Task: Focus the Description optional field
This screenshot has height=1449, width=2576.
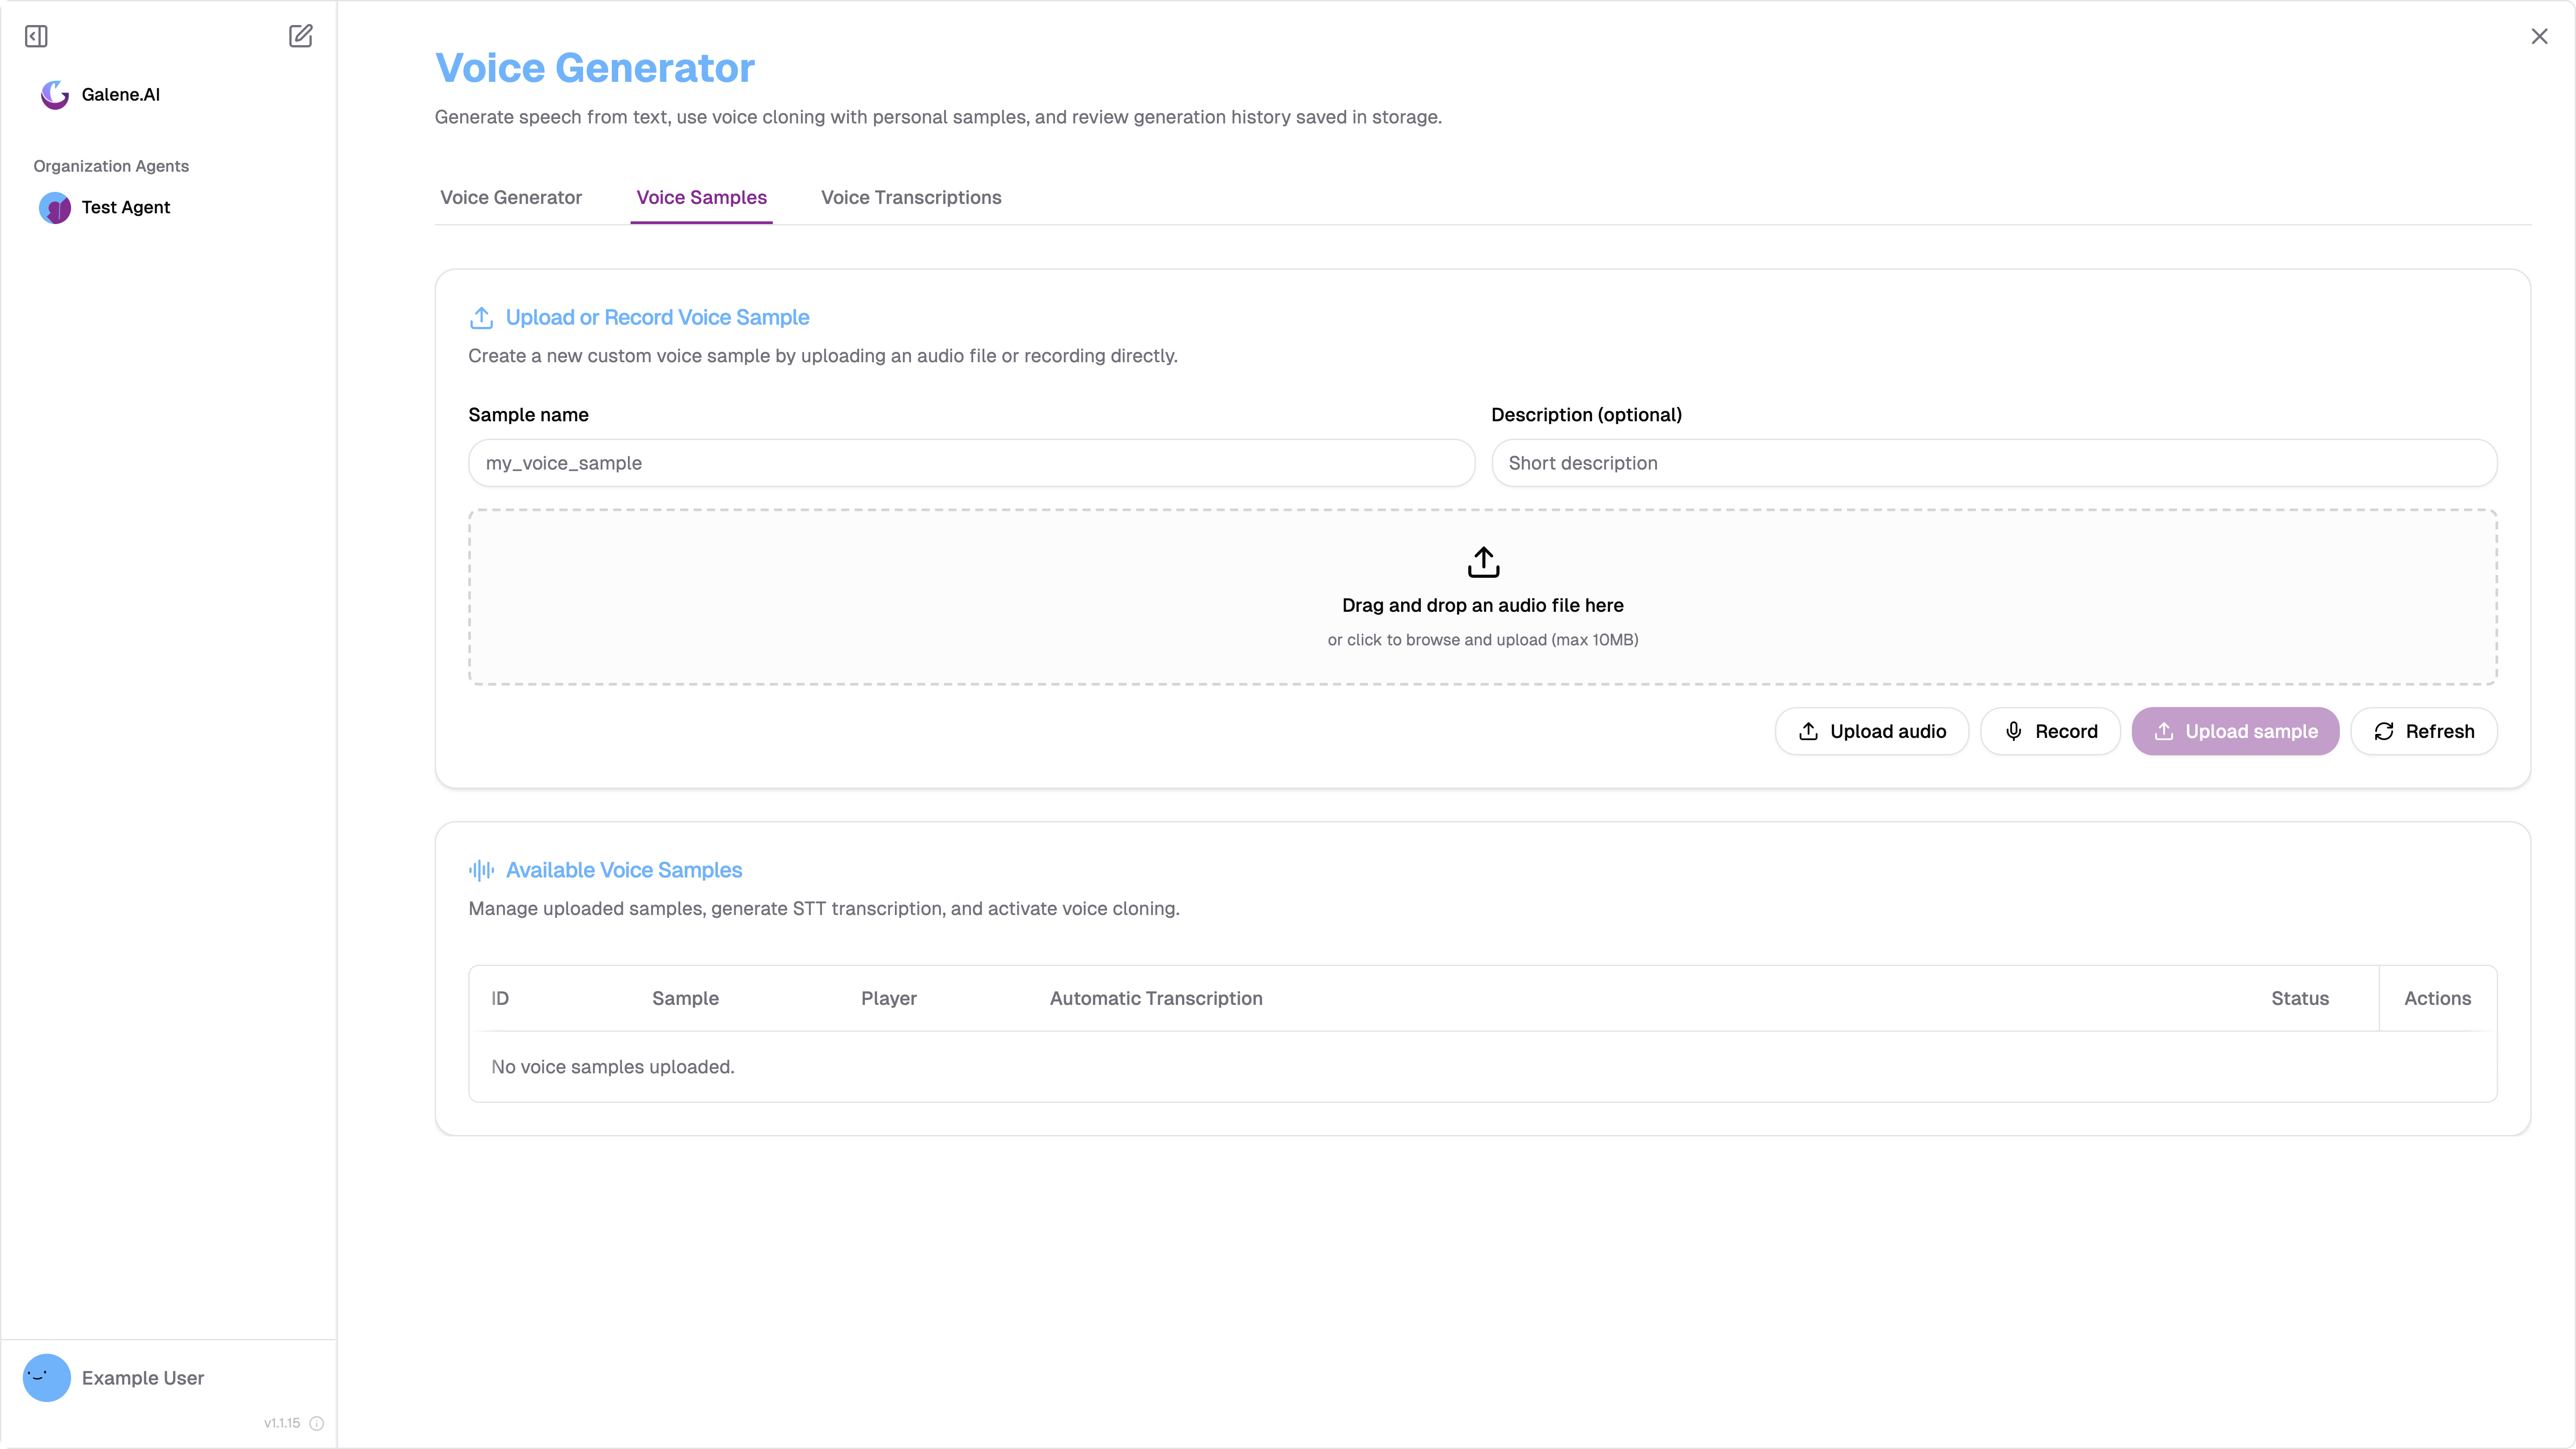Action: [1994, 463]
